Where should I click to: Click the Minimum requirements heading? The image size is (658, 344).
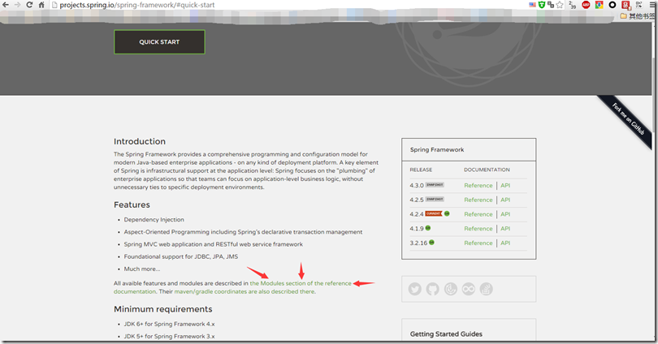click(162, 309)
